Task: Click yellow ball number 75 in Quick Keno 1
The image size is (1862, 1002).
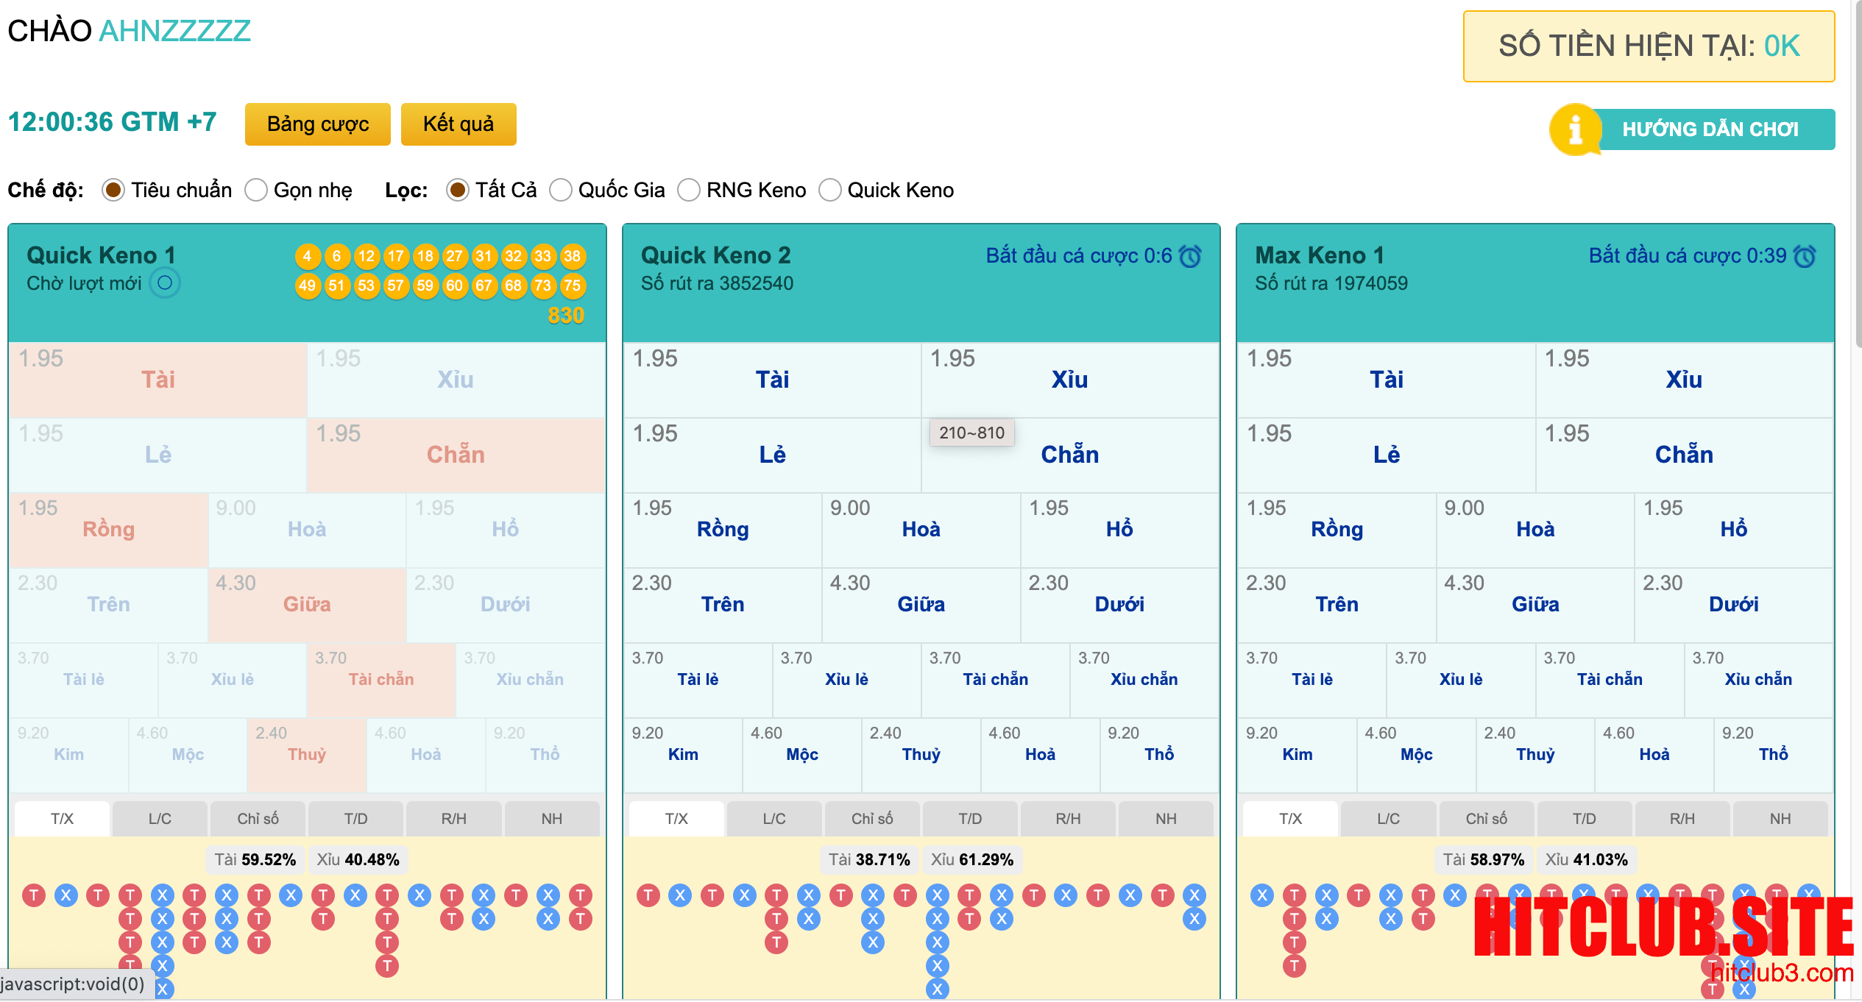Action: [572, 285]
